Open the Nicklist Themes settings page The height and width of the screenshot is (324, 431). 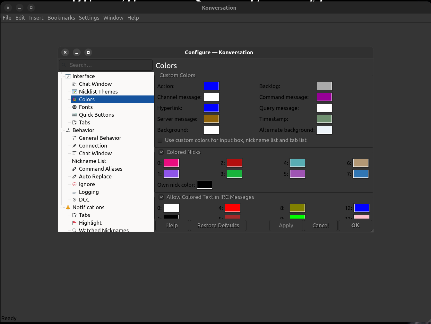click(x=98, y=92)
